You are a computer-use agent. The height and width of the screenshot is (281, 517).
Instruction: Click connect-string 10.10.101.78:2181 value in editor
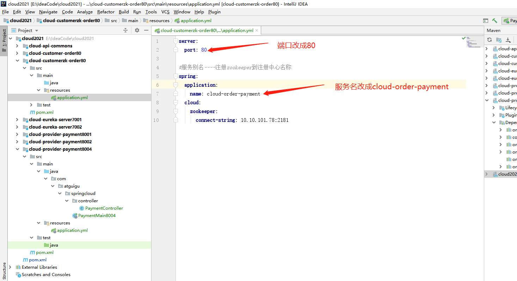[x=265, y=120]
